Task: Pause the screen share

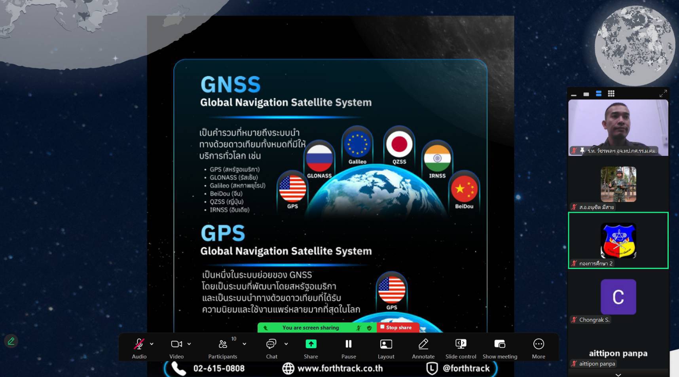Action: click(x=348, y=345)
